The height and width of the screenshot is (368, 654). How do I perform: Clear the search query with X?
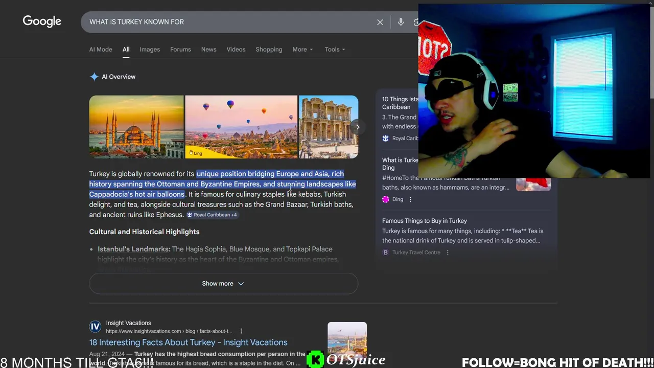point(380,22)
